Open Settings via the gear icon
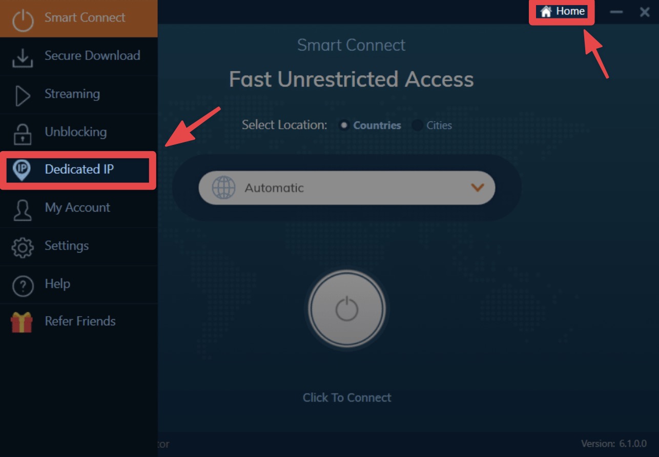The width and height of the screenshot is (659, 457). pyautogui.click(x=23, y=247)
